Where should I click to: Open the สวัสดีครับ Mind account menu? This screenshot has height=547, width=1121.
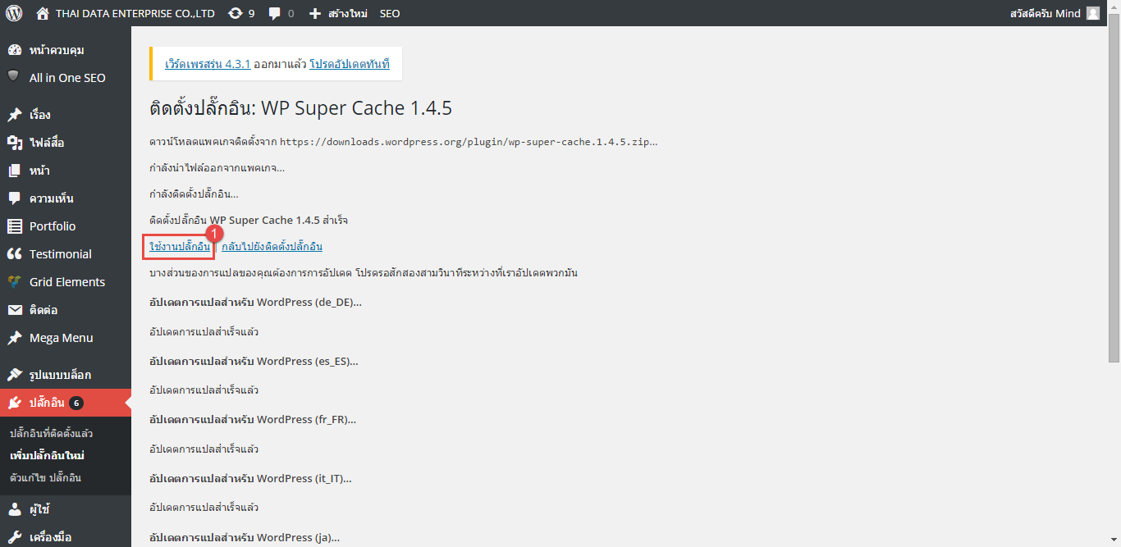pos(1045,13)
